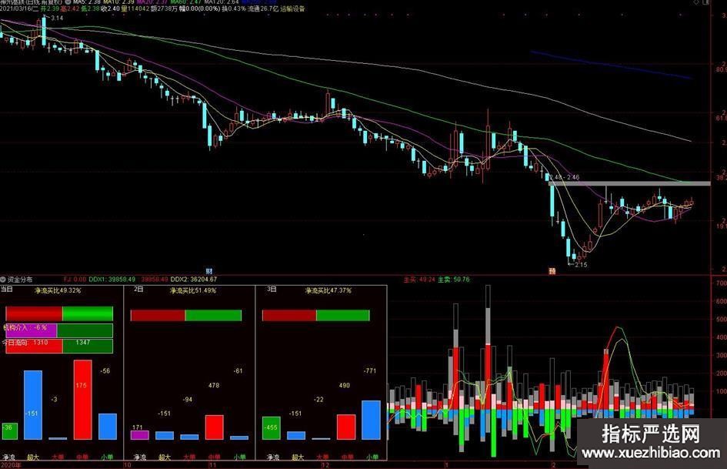Click the purple 171 净流 bar in 2日 panel
Viewport: 727px width, 469px height.
point(139,434)
